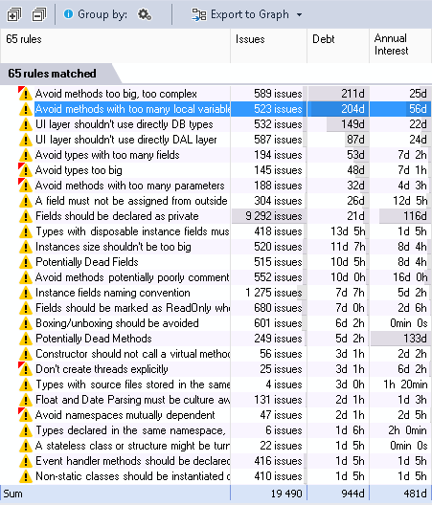Click warning icon of Avoid types too big
The width and height of the screenshot is (432, 505).
point(25,170)
